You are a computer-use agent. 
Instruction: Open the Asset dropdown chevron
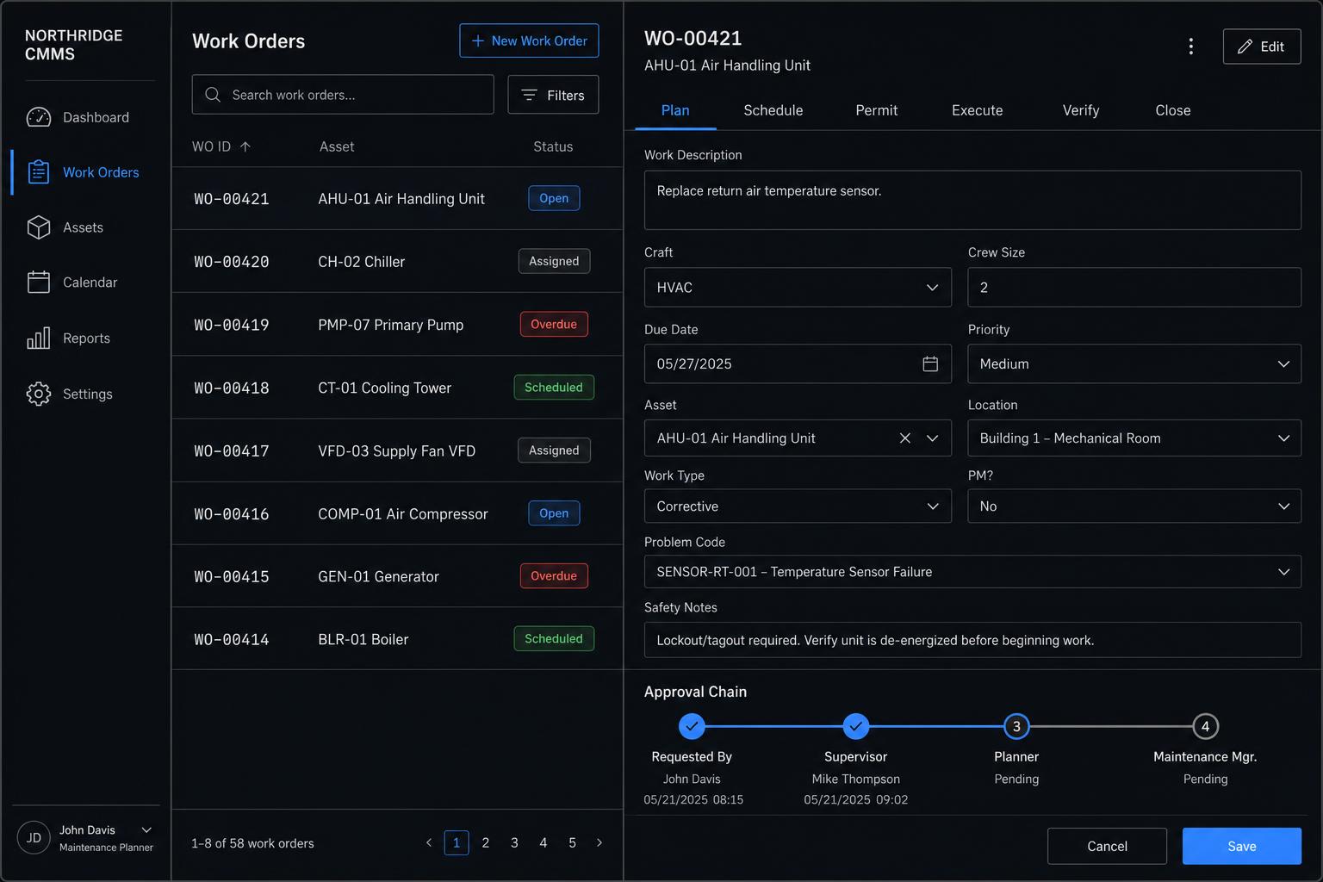933,438
